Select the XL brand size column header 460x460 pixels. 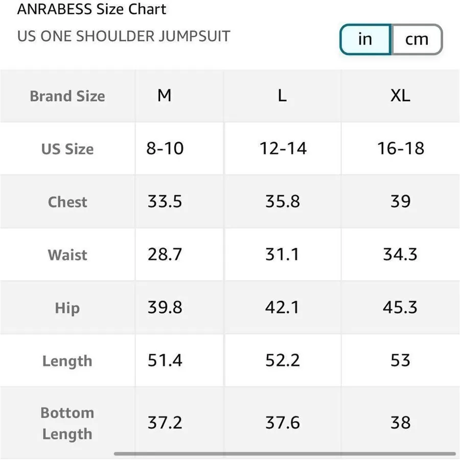(400, 96)
